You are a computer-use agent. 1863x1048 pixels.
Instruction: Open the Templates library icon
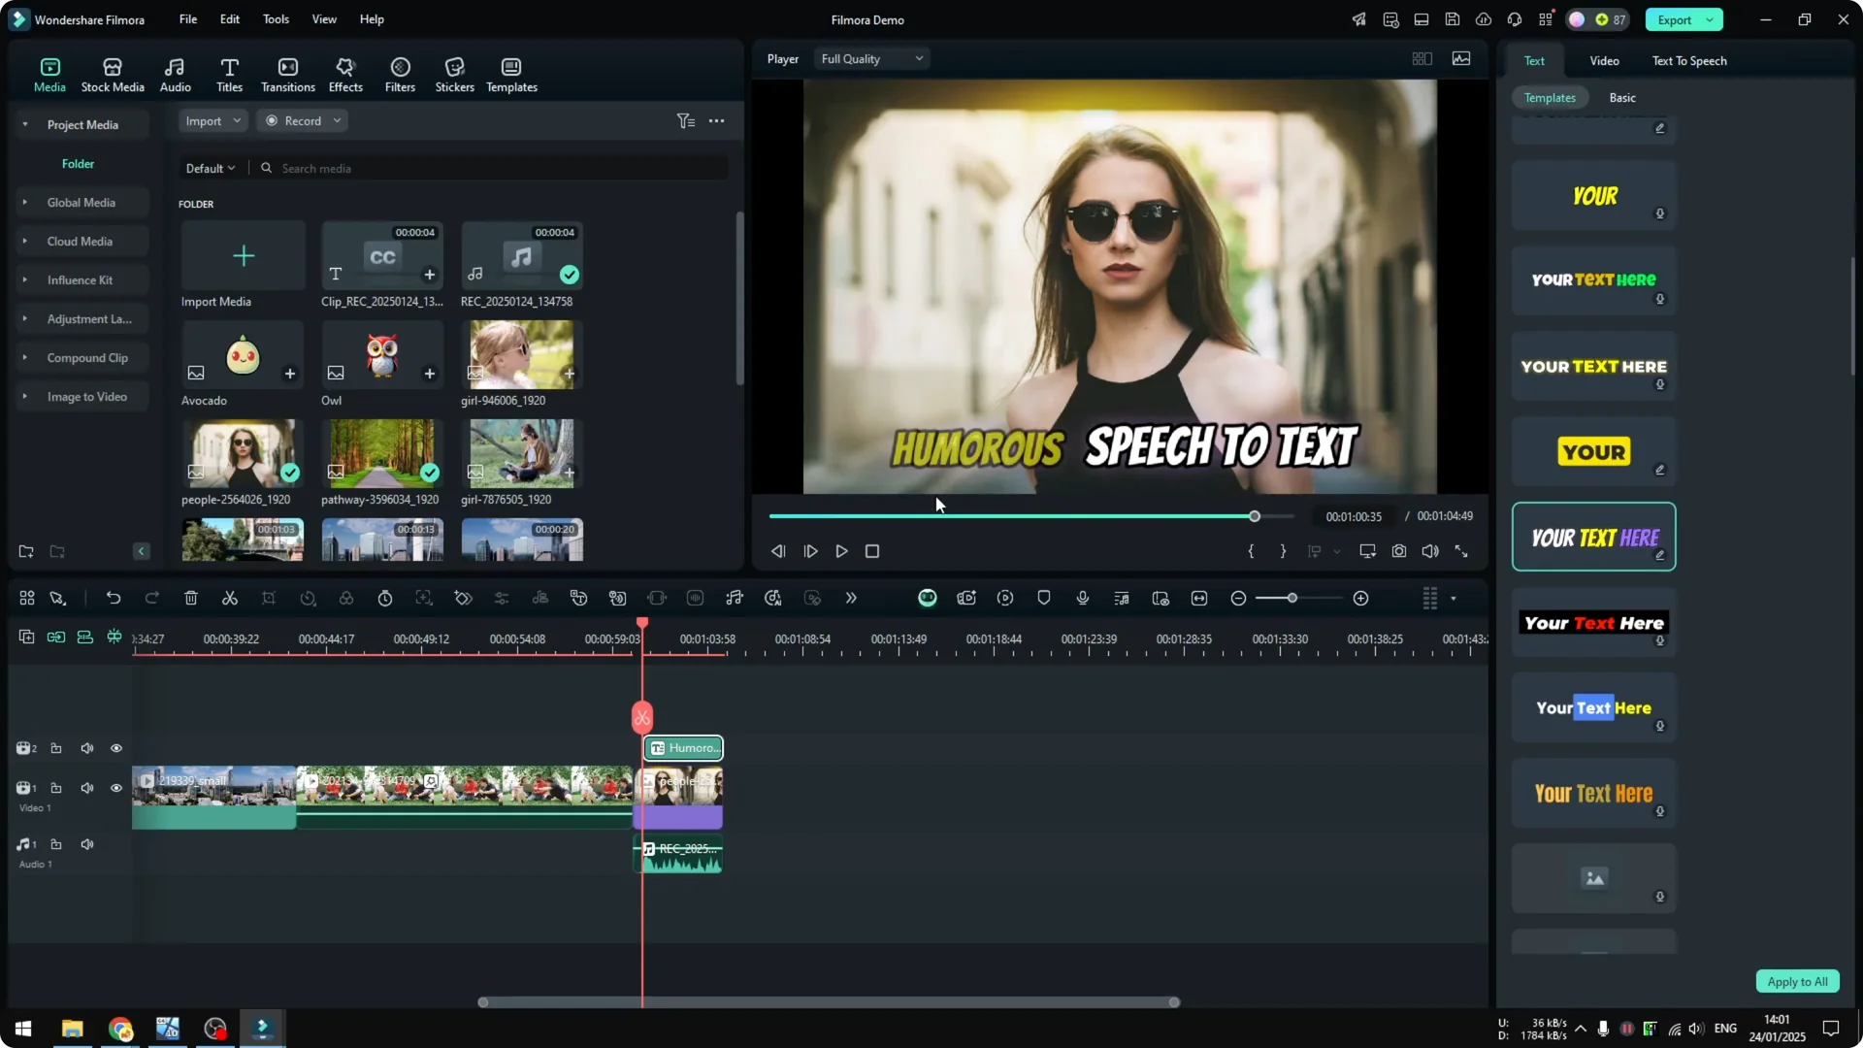click(511, 75)
